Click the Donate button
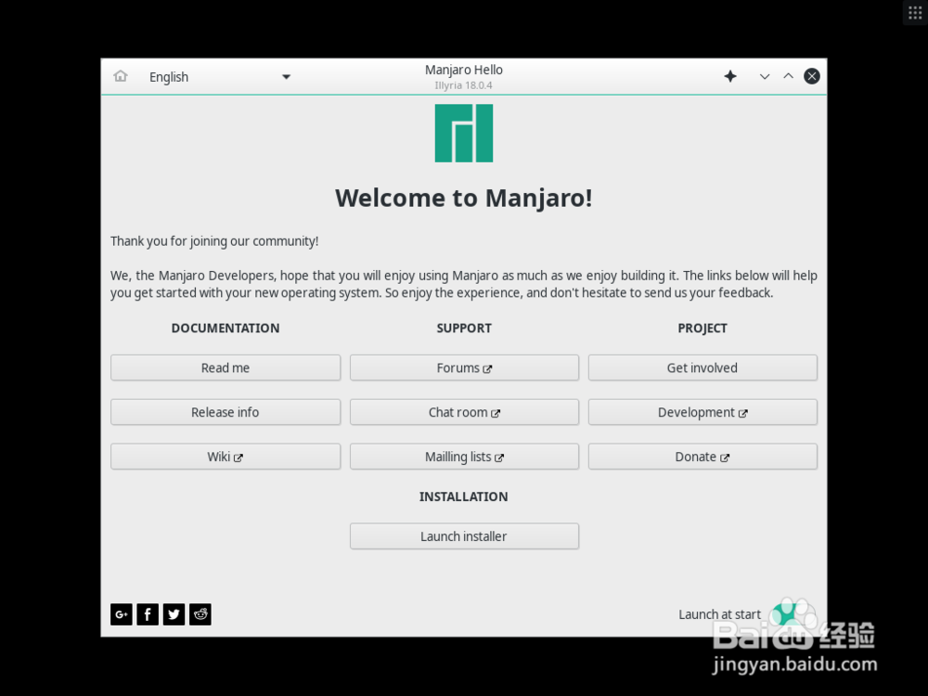 (x=702, y=457)
